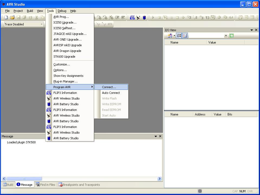Image resolution: width=260 pixels, height=195 pixels.
Task: Select Connect... from Program AVR submenu
Action: click(109, 87)
